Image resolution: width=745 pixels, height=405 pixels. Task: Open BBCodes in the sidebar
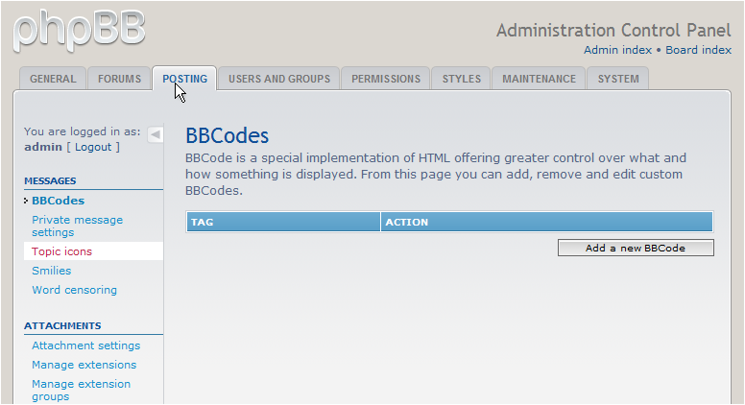click(x=58, y=201)
